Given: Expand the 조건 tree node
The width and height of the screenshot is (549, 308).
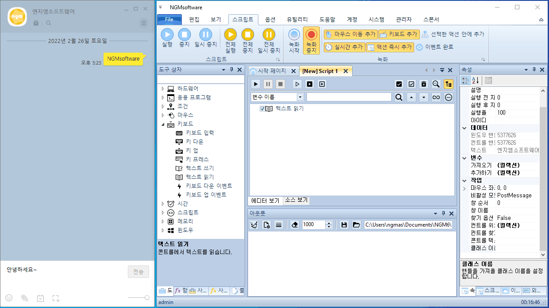Looking at the screenshot, I should pos(163,106).
